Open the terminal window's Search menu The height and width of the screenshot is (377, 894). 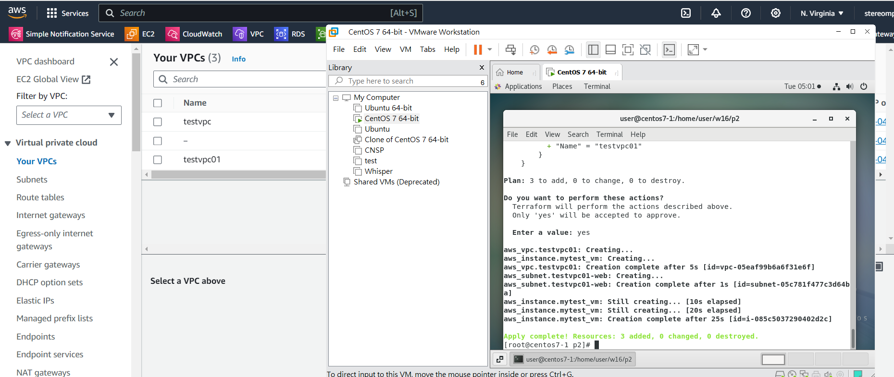[x=578, y=134]
